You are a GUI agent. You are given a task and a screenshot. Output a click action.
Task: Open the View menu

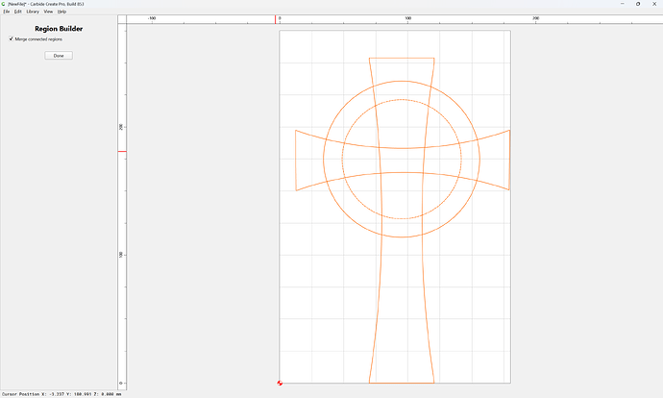(49, 12)
